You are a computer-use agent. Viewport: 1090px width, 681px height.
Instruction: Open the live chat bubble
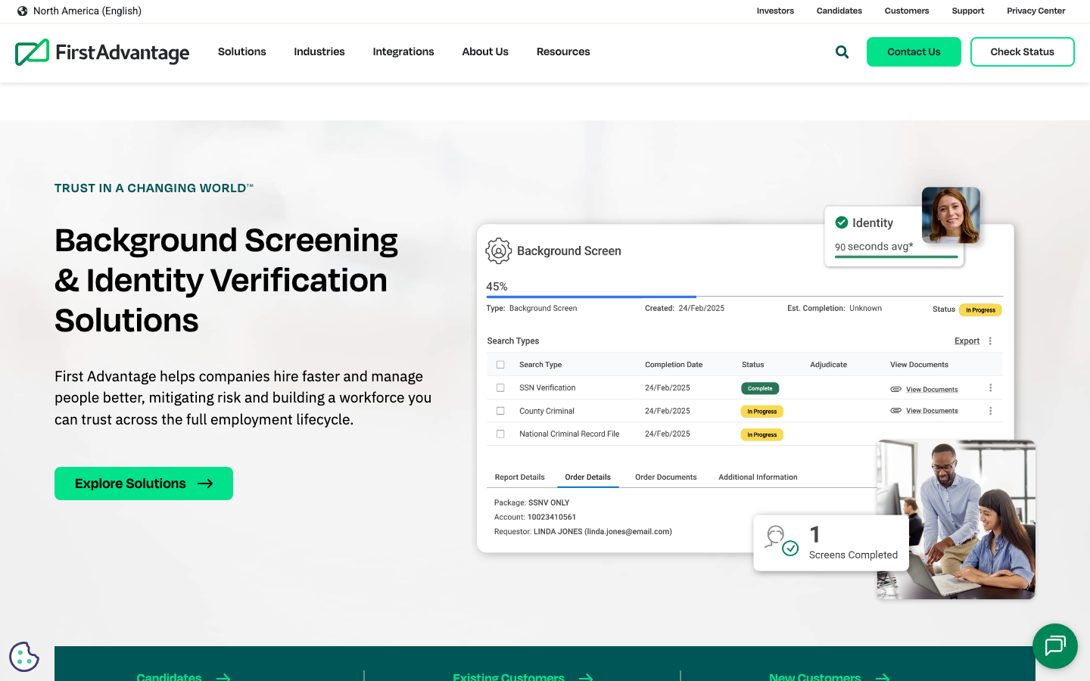(1055, 646)
